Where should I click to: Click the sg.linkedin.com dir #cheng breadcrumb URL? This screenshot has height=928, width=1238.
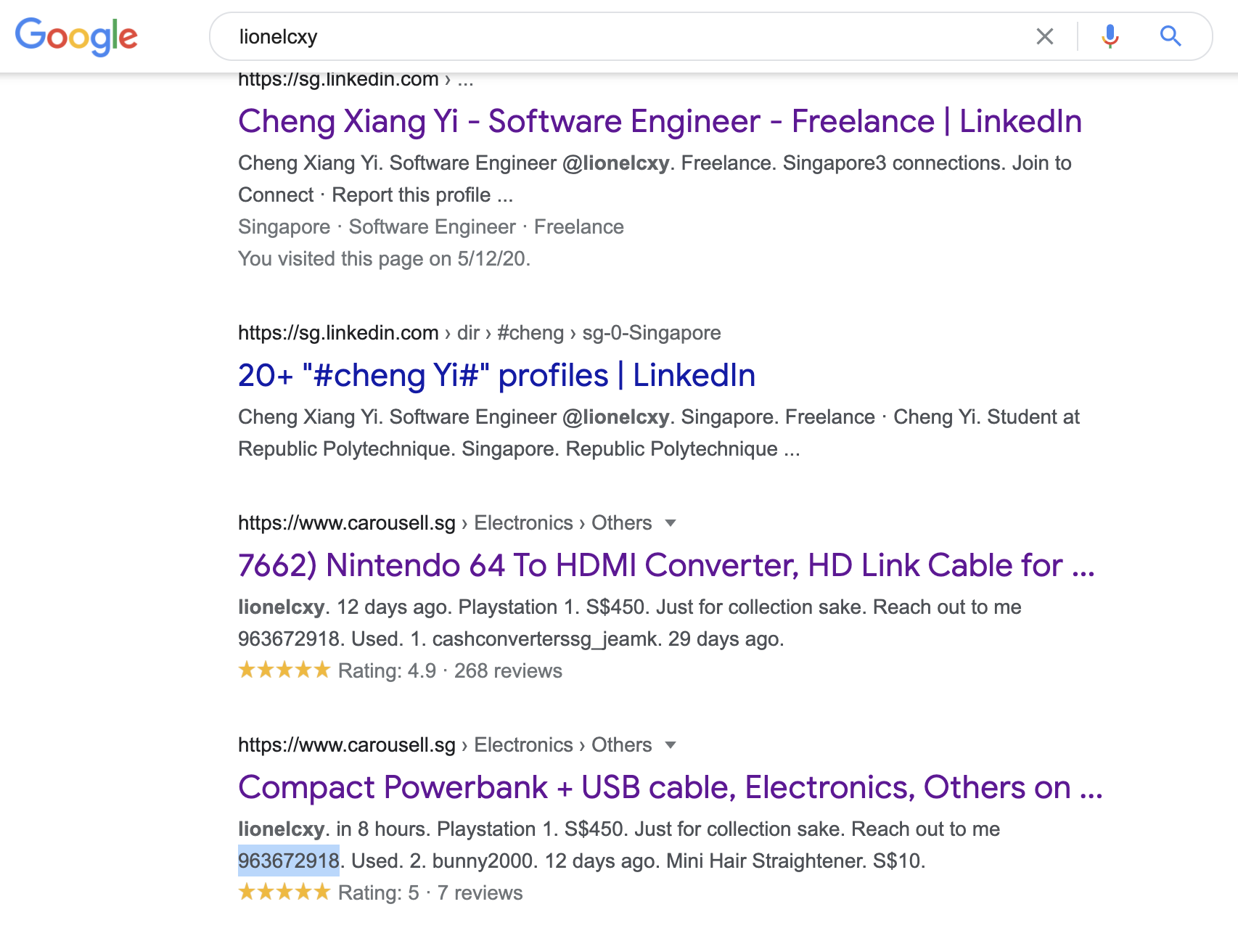point(479,333)
